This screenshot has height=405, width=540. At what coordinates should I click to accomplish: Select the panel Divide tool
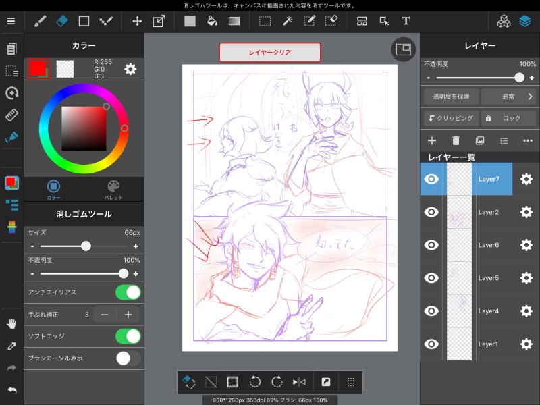[362, 21]
